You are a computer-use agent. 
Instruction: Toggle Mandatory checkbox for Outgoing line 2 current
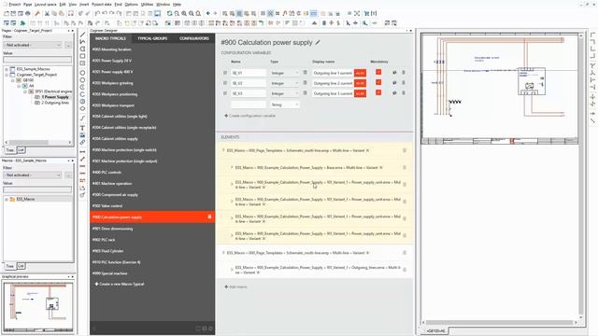[378, 82]
